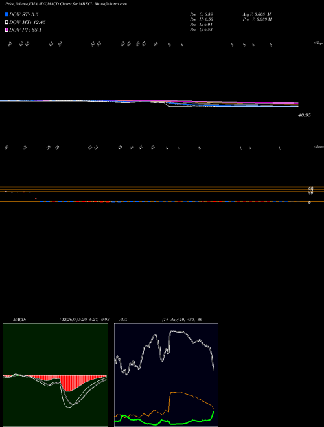Click the 'DOW MT: 12.45' legend label
Screen dimensions: 324x427
coord(27,23)
